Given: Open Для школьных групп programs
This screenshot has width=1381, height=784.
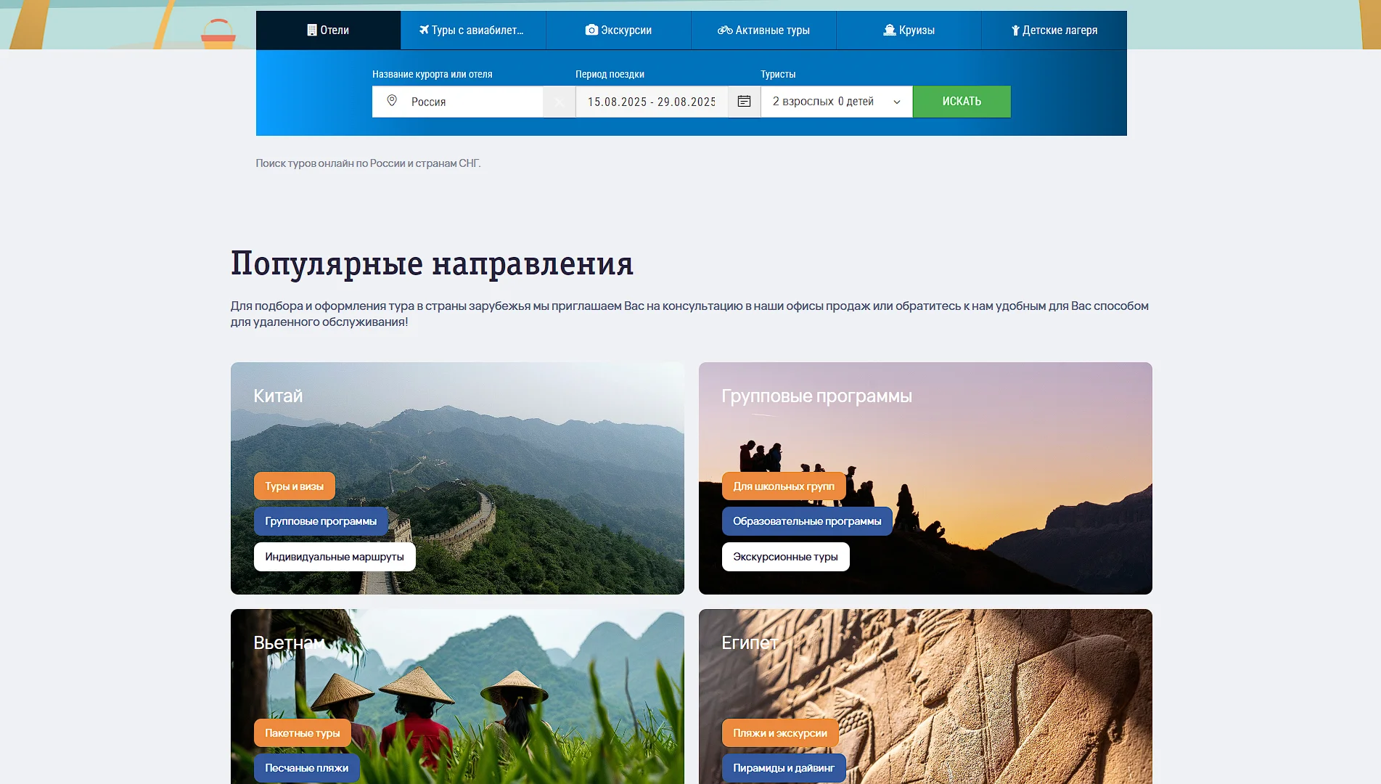Looking at the screenshot, I should (x=784, y=486).
